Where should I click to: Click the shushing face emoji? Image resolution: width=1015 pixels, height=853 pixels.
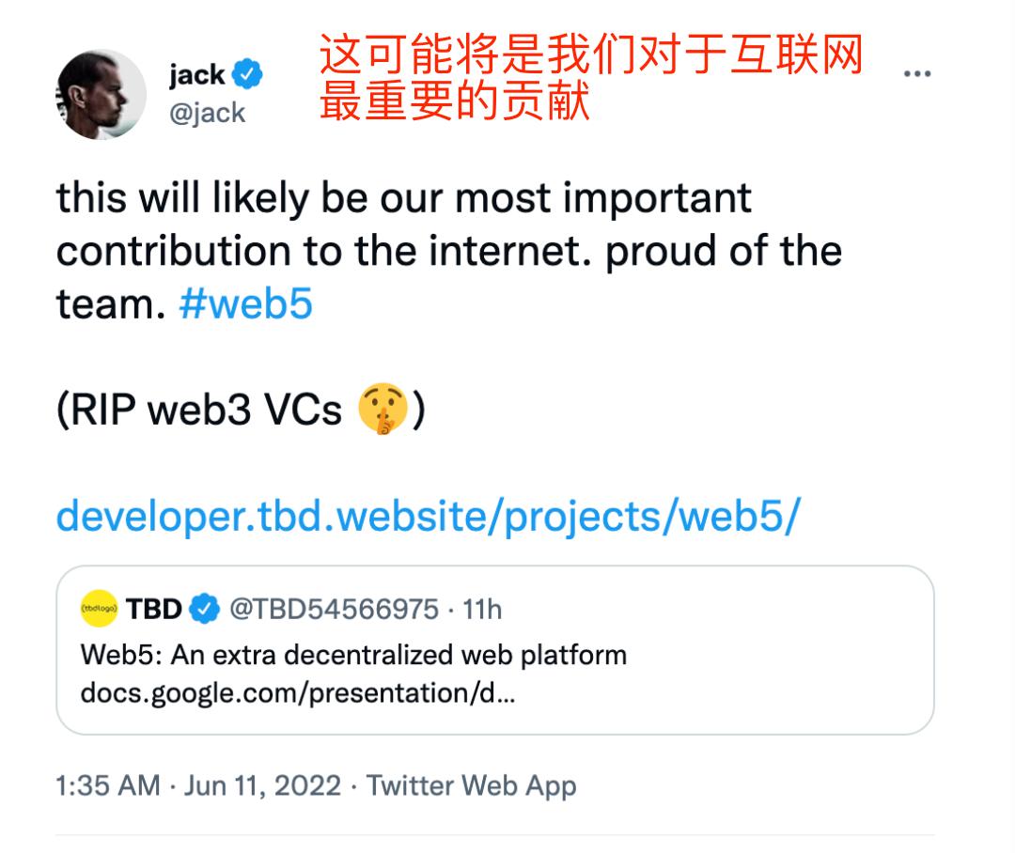point(383,411)
